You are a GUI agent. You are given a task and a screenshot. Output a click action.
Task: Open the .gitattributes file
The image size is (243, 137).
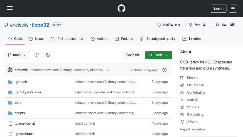[x=24, y=134]
